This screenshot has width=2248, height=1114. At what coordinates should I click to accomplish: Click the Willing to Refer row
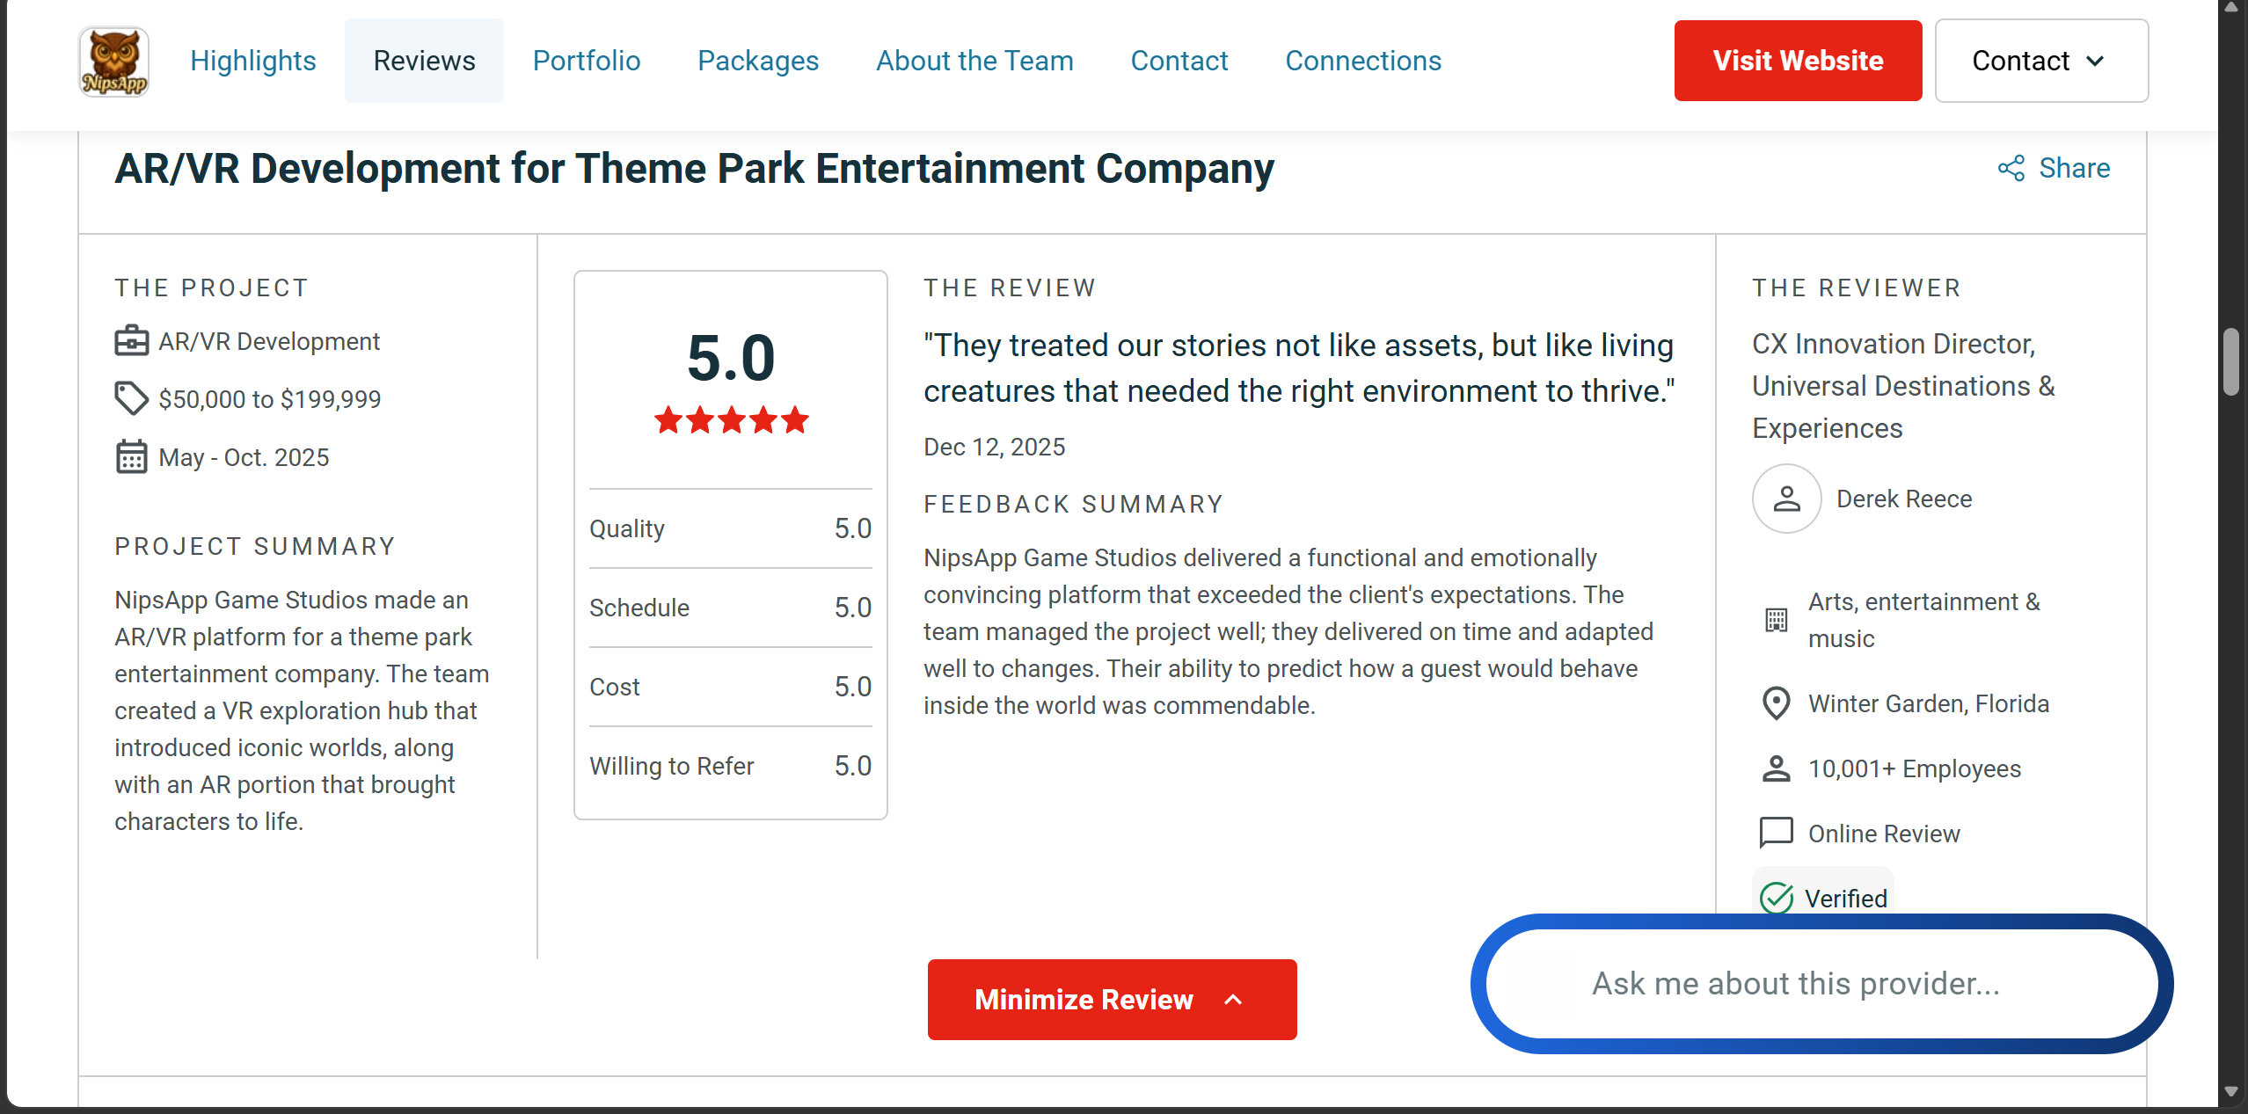pos(730,766)
